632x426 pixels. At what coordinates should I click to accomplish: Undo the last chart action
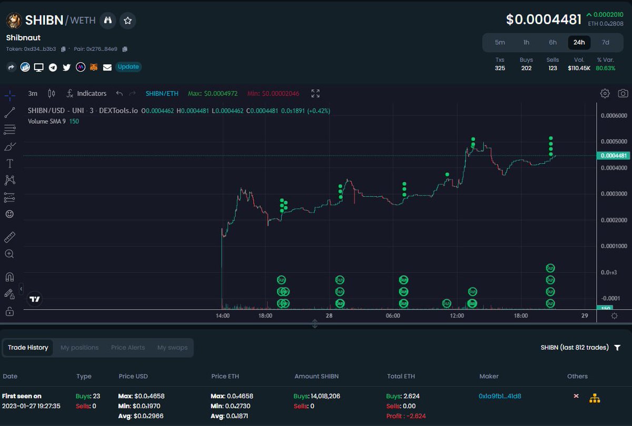coord(119,93)
